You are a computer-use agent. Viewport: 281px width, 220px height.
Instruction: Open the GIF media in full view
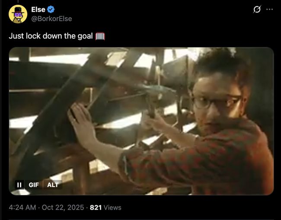[x=141, y=121]
